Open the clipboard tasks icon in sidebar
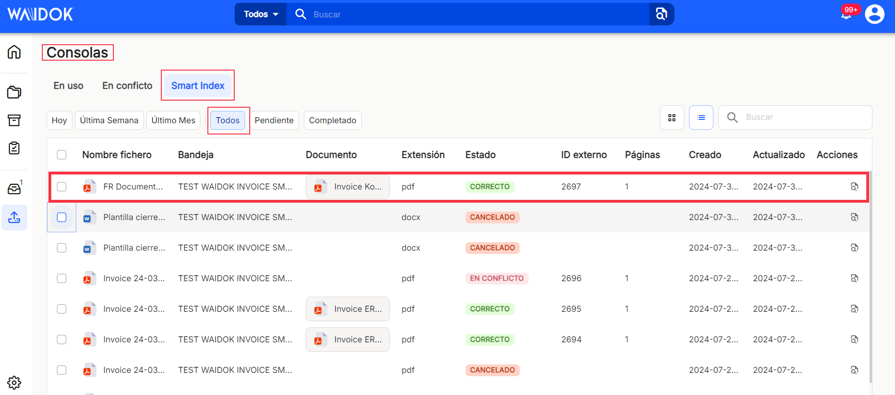895x395 pixels. (x=14, y=148)
